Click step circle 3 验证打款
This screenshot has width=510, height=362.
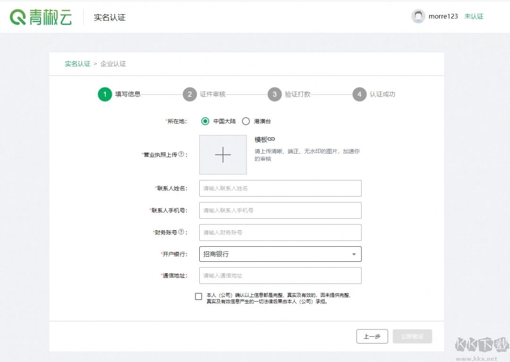[274, 94]
